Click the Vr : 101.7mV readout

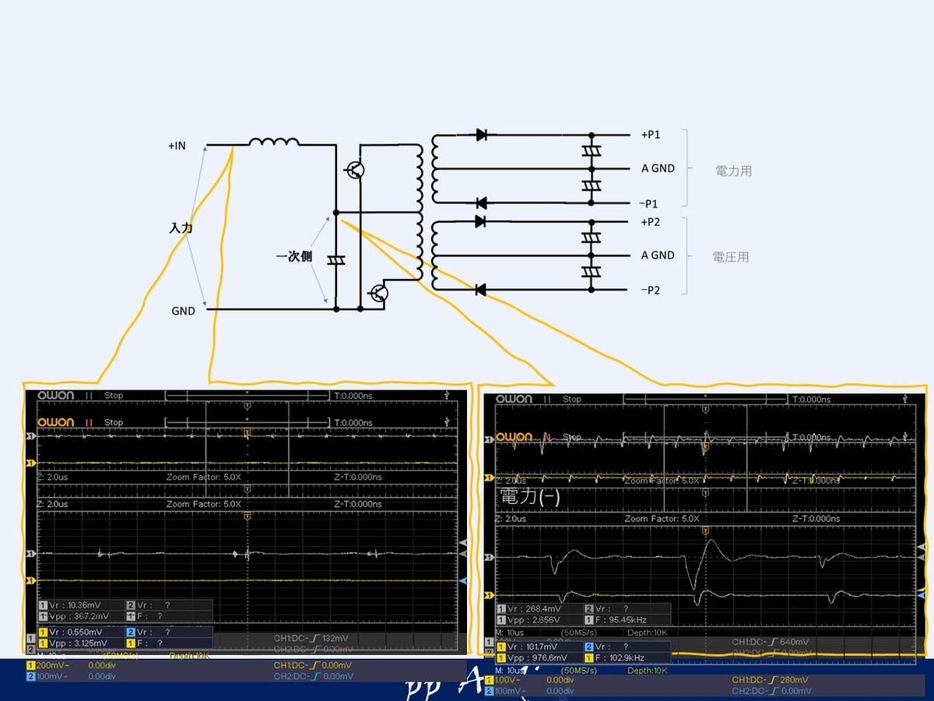click(x=532, y=646)
